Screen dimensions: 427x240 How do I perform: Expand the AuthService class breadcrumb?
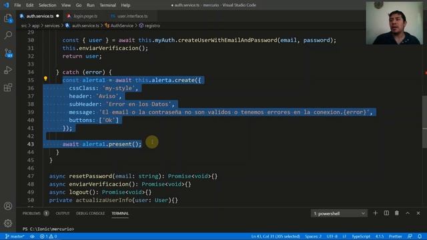(x=121, y=25)
